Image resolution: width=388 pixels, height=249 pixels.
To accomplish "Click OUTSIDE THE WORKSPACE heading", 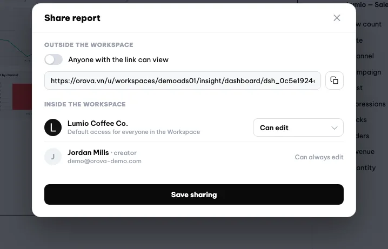I will click(x=89, y=45).
